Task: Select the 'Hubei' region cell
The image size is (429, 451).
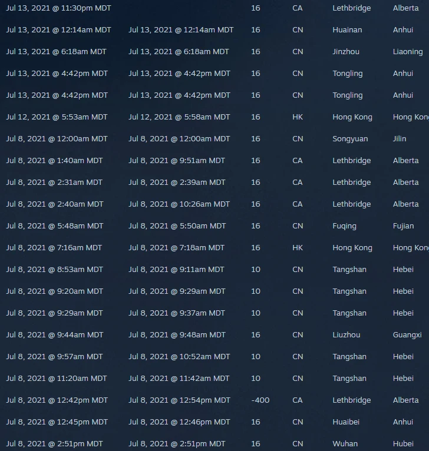Action: pyautogui.click(x=403, y=444)
